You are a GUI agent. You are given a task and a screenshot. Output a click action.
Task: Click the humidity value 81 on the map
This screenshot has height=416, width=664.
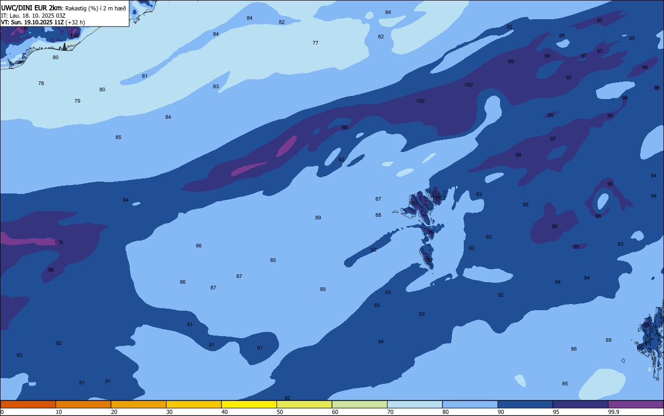(145, 76)
